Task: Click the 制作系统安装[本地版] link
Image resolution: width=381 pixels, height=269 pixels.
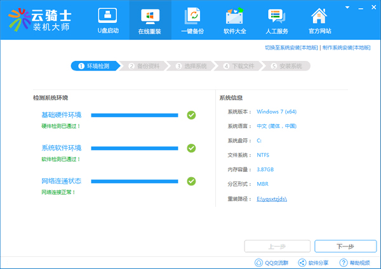Action: click(347, 48)
